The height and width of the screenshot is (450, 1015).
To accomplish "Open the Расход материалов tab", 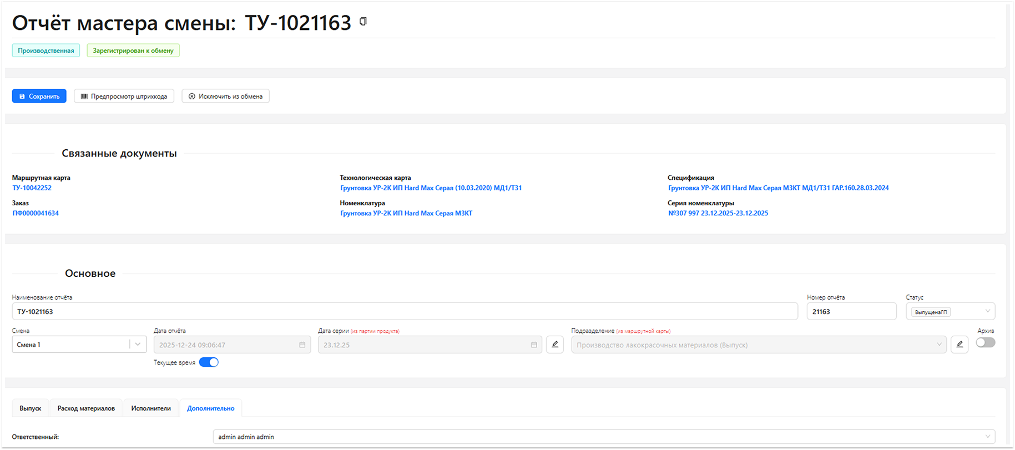I will (86, 408).
